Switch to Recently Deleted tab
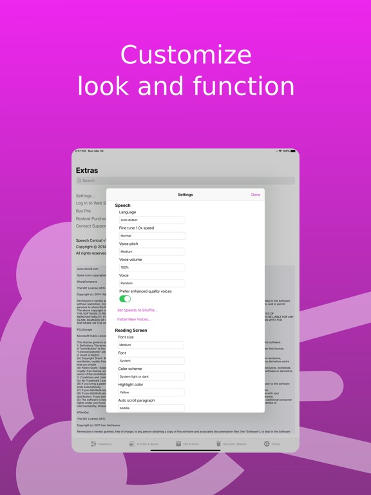 click(x=232, y=444)
